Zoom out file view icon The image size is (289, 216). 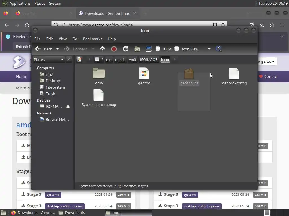(157, 49)
